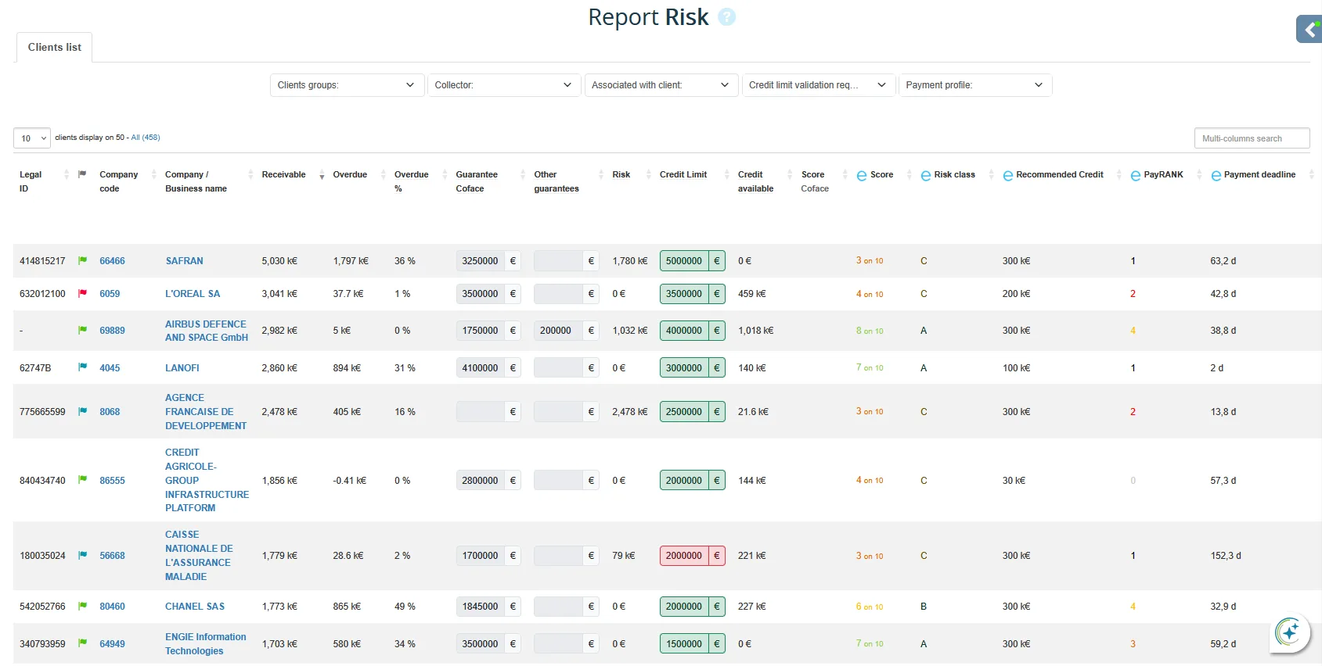
Task: Click the icon beside Payment deadline header
Action: pos(1216,175)
